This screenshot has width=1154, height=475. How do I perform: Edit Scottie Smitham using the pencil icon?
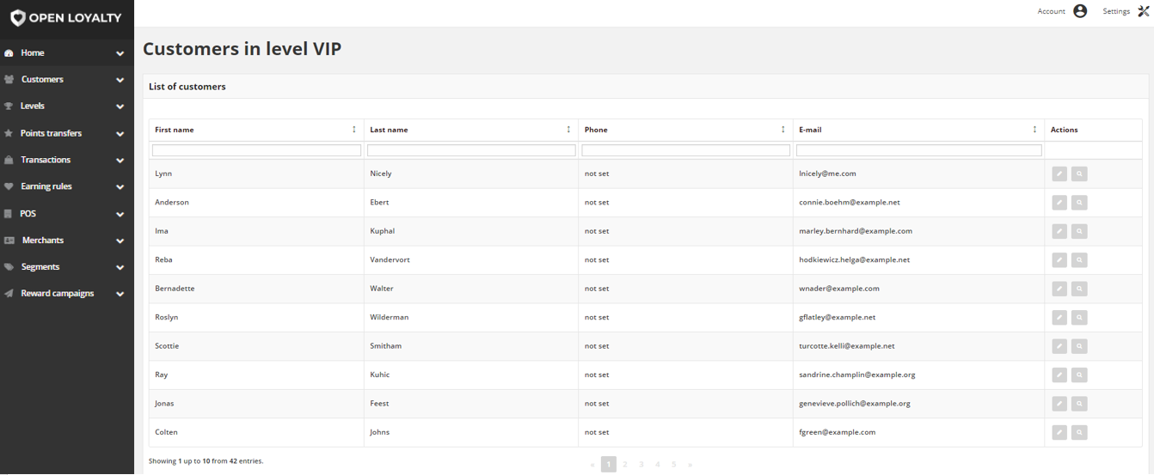(1059, 346)
